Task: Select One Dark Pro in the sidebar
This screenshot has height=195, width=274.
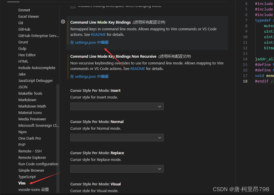Action: coord(29,138)
